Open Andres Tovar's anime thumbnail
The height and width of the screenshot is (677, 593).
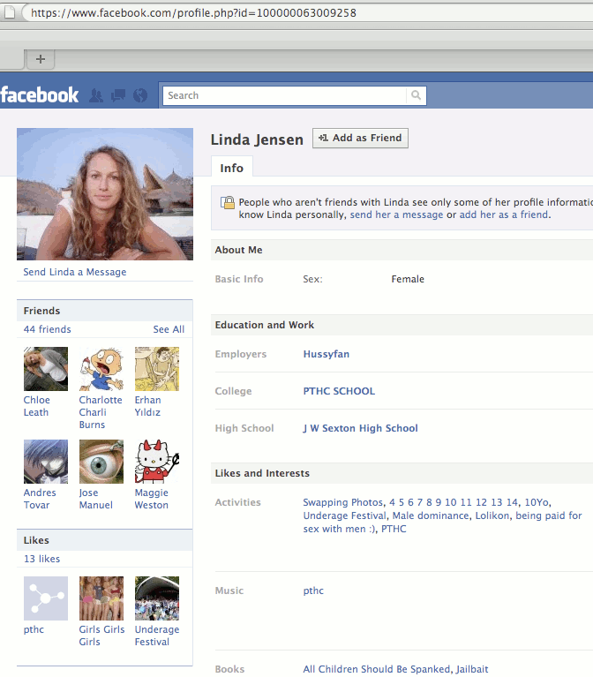click(x=46, y=462)
